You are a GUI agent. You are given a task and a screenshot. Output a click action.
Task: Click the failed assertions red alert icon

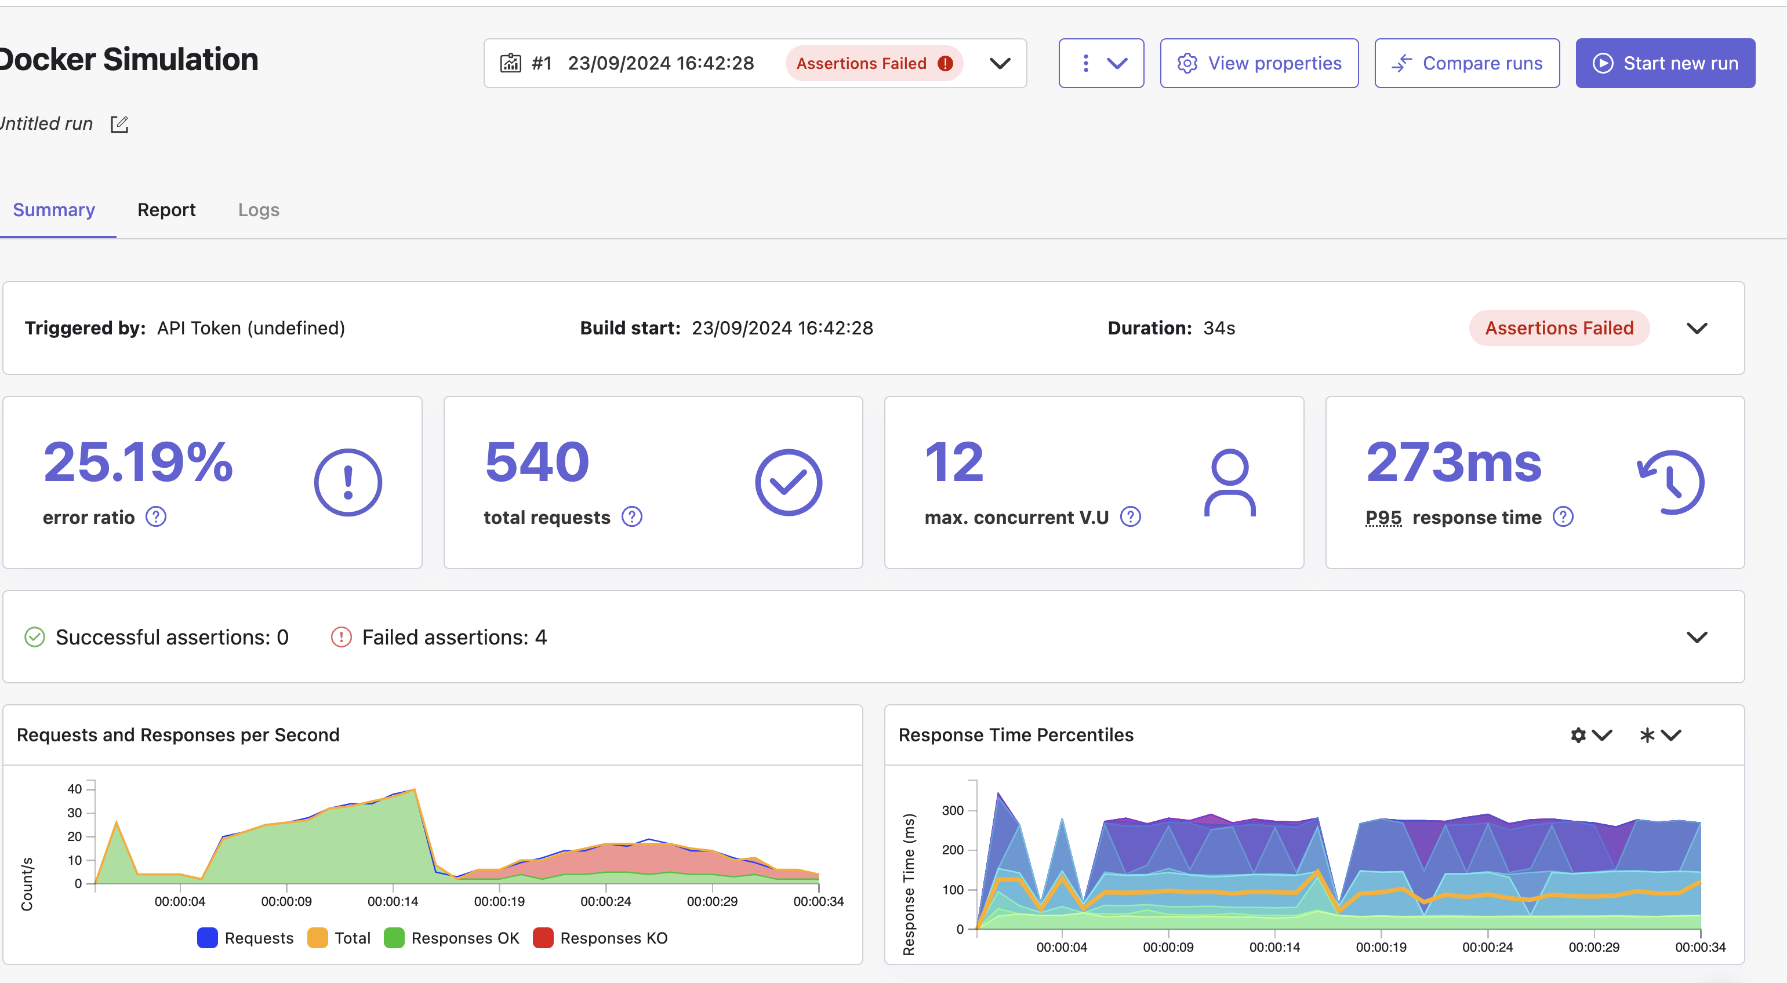coord(342,637)
